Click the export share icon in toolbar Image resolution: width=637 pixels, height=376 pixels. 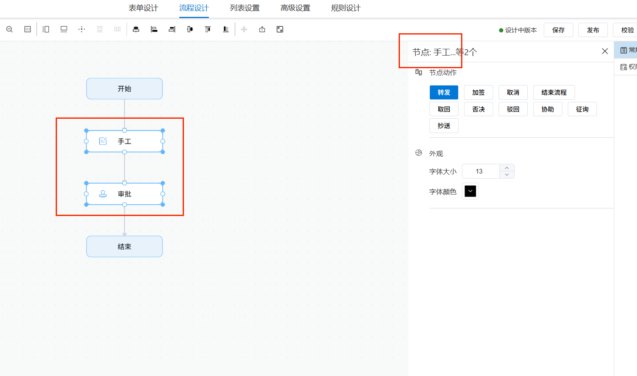262,29
